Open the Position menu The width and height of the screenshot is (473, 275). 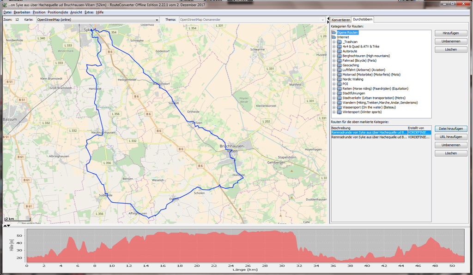pos(39,12)
